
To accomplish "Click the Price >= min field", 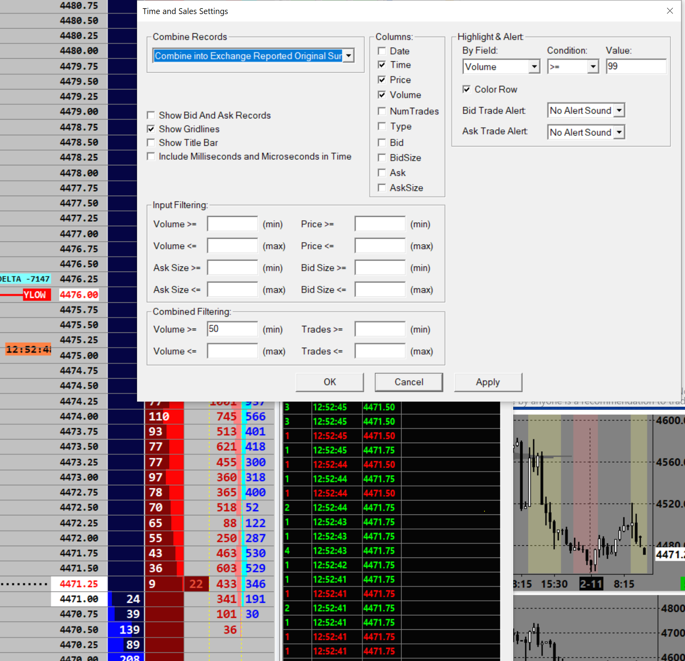I will point(380,224).
